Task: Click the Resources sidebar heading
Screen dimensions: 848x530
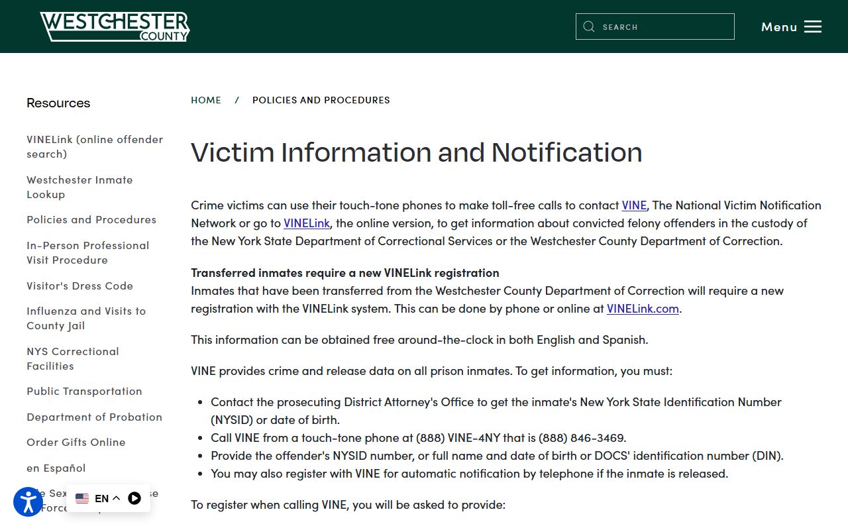Action: (58, 103)
